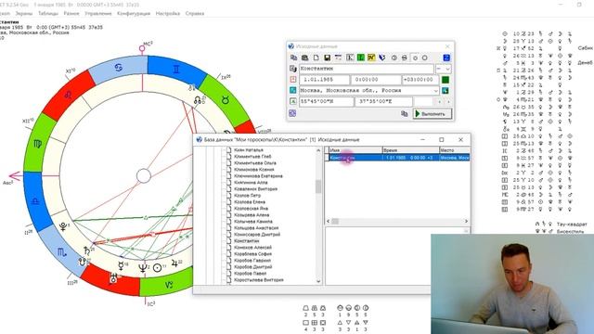Image resolution: width=594 pixels, height=334 pixels.
Task: Click the gray K icon in the toolbar
Action: 350,58
